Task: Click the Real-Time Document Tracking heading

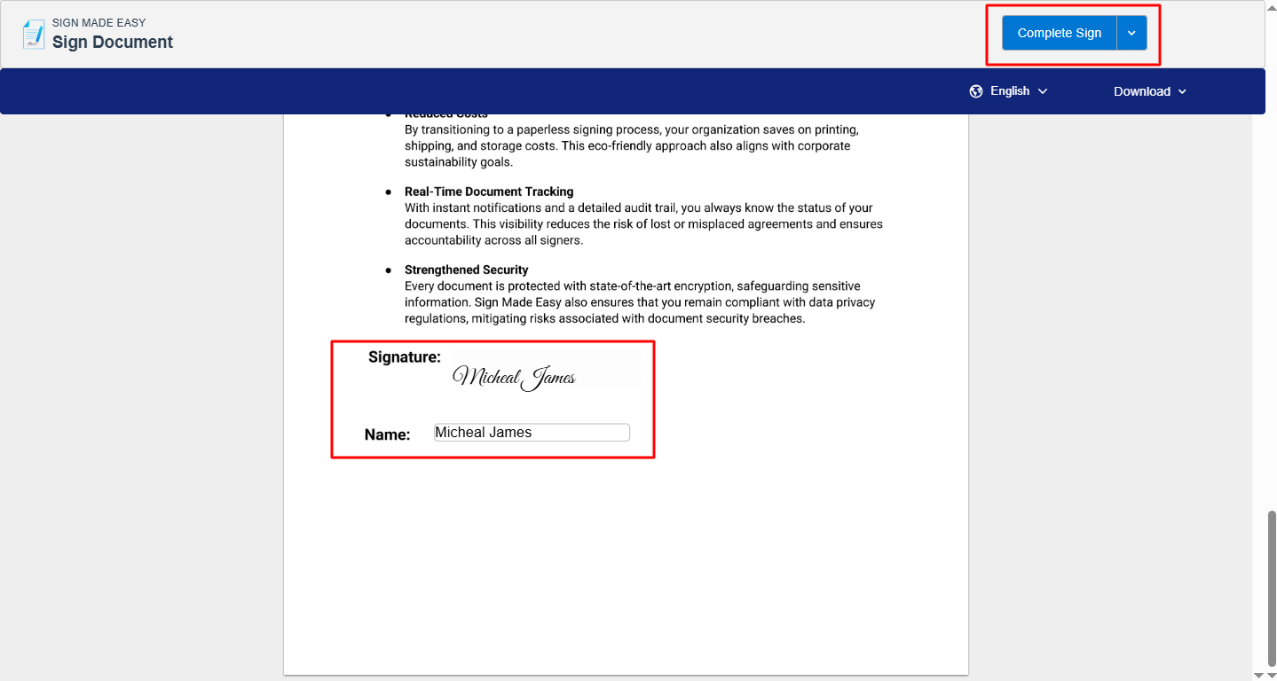Action: [x=488, y=191]
